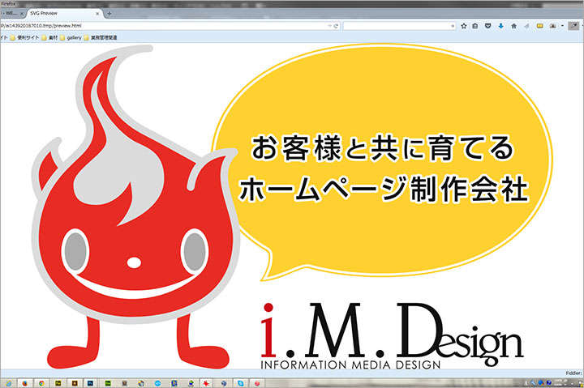
Task: Open downloads with blue arrow icon
Action: coord(501,26)
